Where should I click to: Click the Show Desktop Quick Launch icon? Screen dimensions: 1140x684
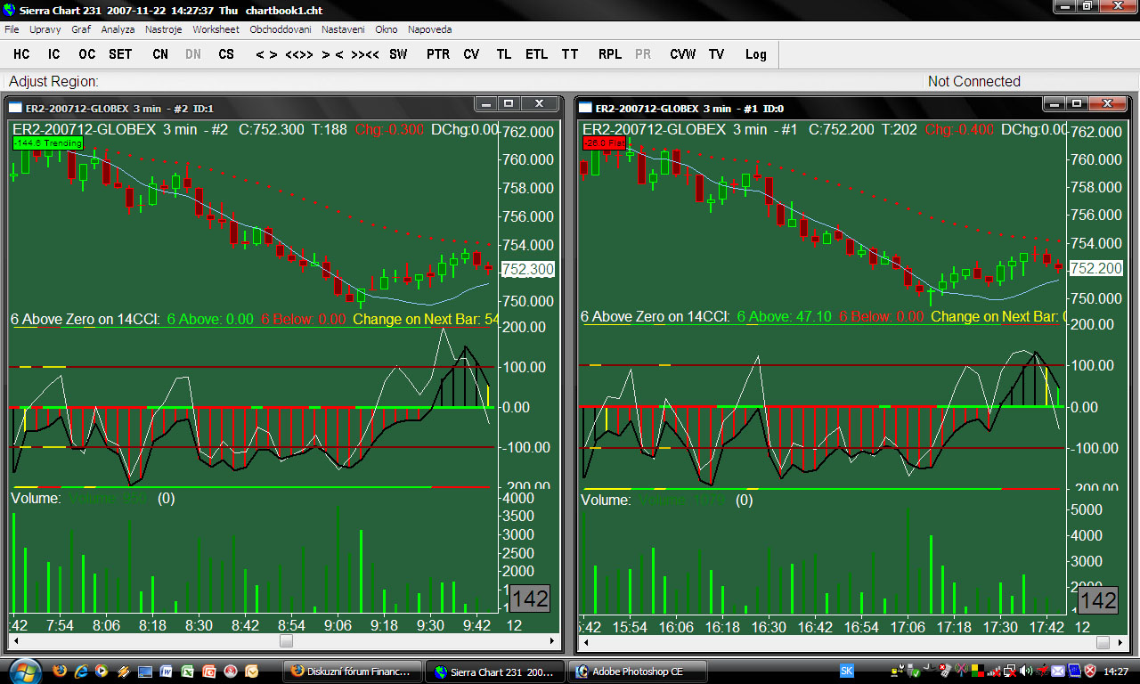pos(145,671)
